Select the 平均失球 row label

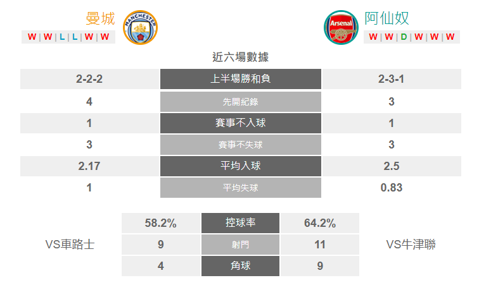[241, 188]
